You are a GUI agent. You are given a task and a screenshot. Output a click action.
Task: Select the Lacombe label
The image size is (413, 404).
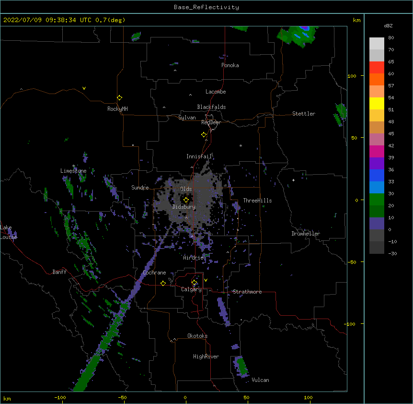[216, 92]
